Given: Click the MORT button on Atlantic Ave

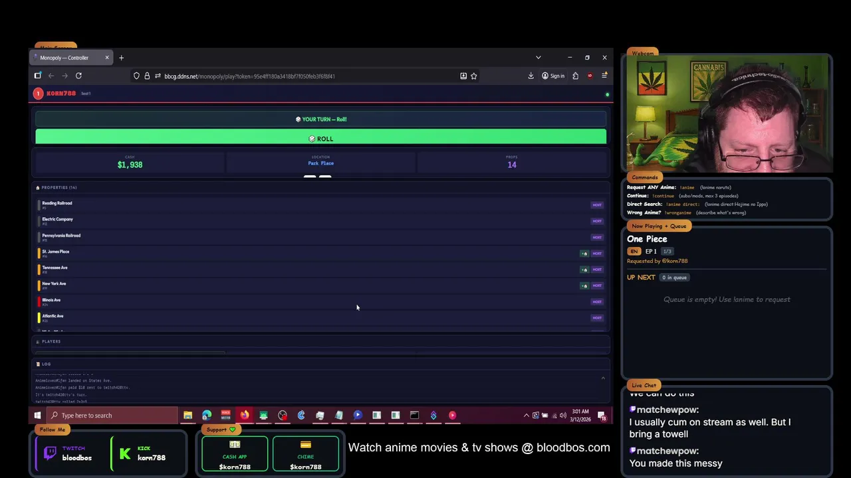Looking at the screenshot, I should [597, 318].
